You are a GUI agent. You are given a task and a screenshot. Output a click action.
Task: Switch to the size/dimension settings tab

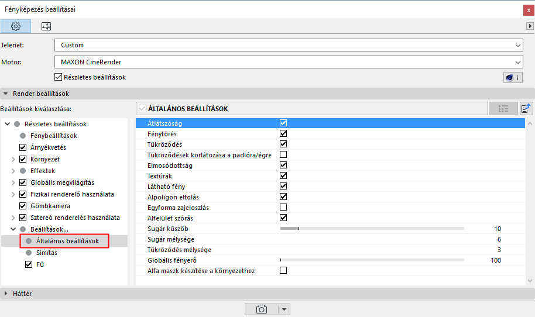click(46, 26)
